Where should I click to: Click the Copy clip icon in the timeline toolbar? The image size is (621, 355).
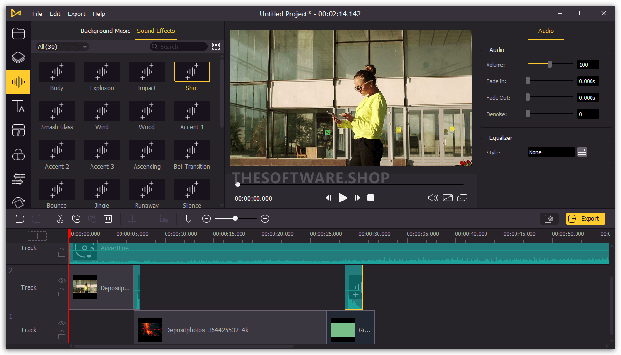coord(76,219)
